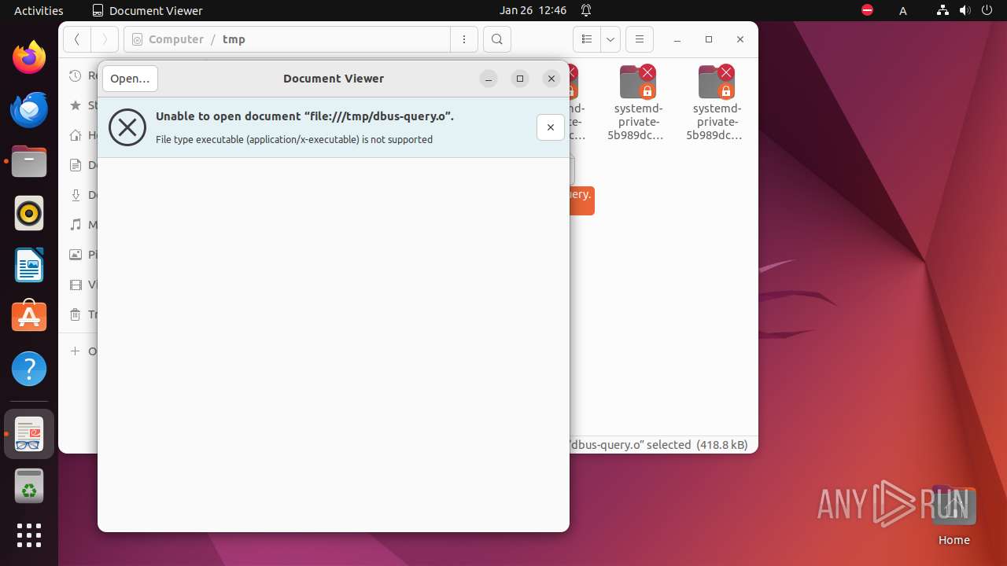Open the Files app in the dock
This screenshot has height=566, width=1007.
pyautogui.click(x=29, y=161)
